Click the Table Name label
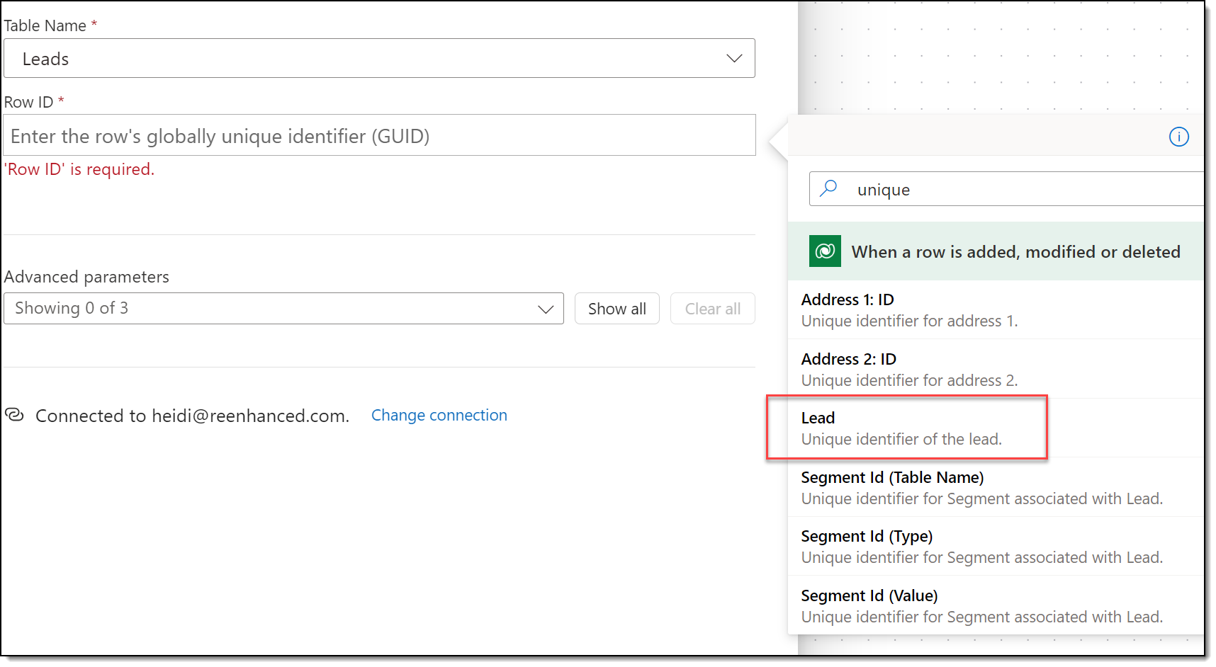Viewport: 1216px width, 667px height. pos(45,25)
